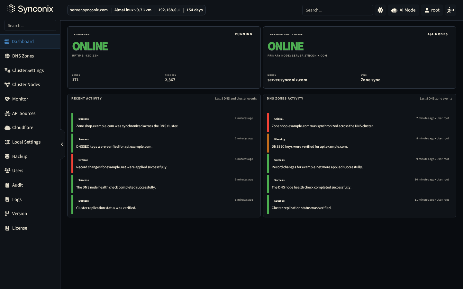View the Logs page
Viewport: 463px width, 289px height.
point(30,199)
